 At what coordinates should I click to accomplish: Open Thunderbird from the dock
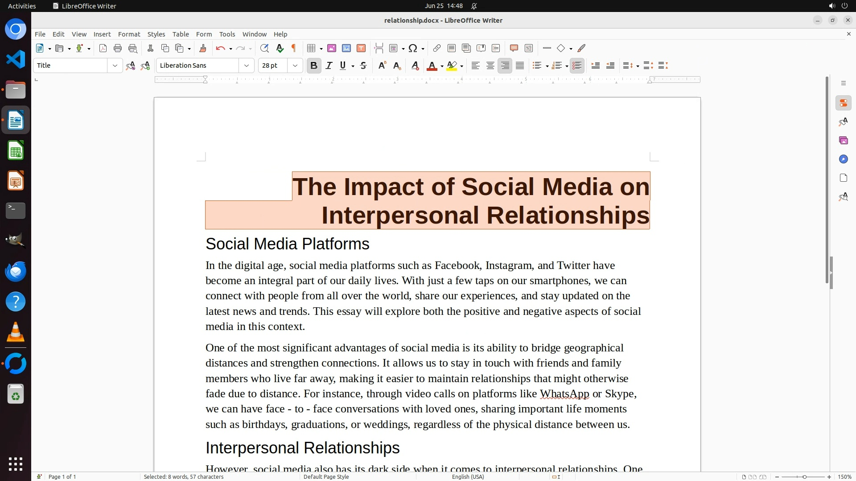coord(16,272)
